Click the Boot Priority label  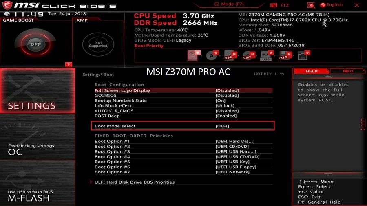pyautogui.click(x=149, y=46)
